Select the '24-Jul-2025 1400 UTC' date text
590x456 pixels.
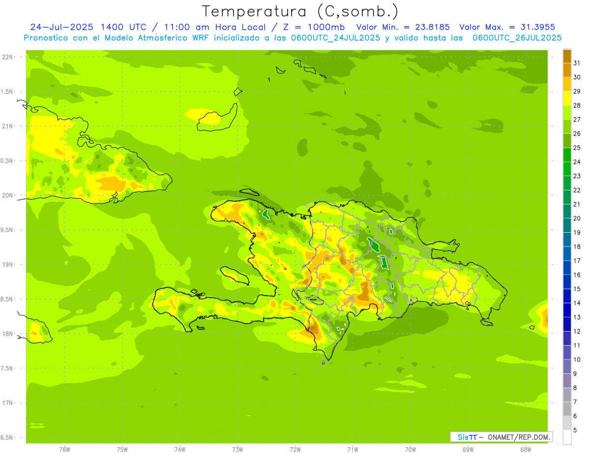pyautogui.click(x=88, y=27)
